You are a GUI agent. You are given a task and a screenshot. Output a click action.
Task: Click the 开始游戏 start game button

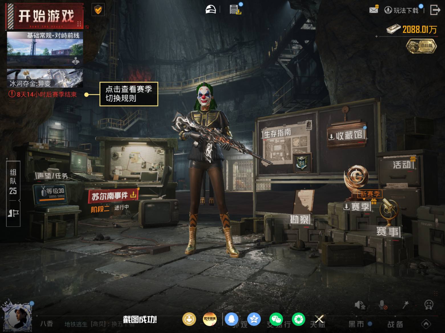point(45,16)
